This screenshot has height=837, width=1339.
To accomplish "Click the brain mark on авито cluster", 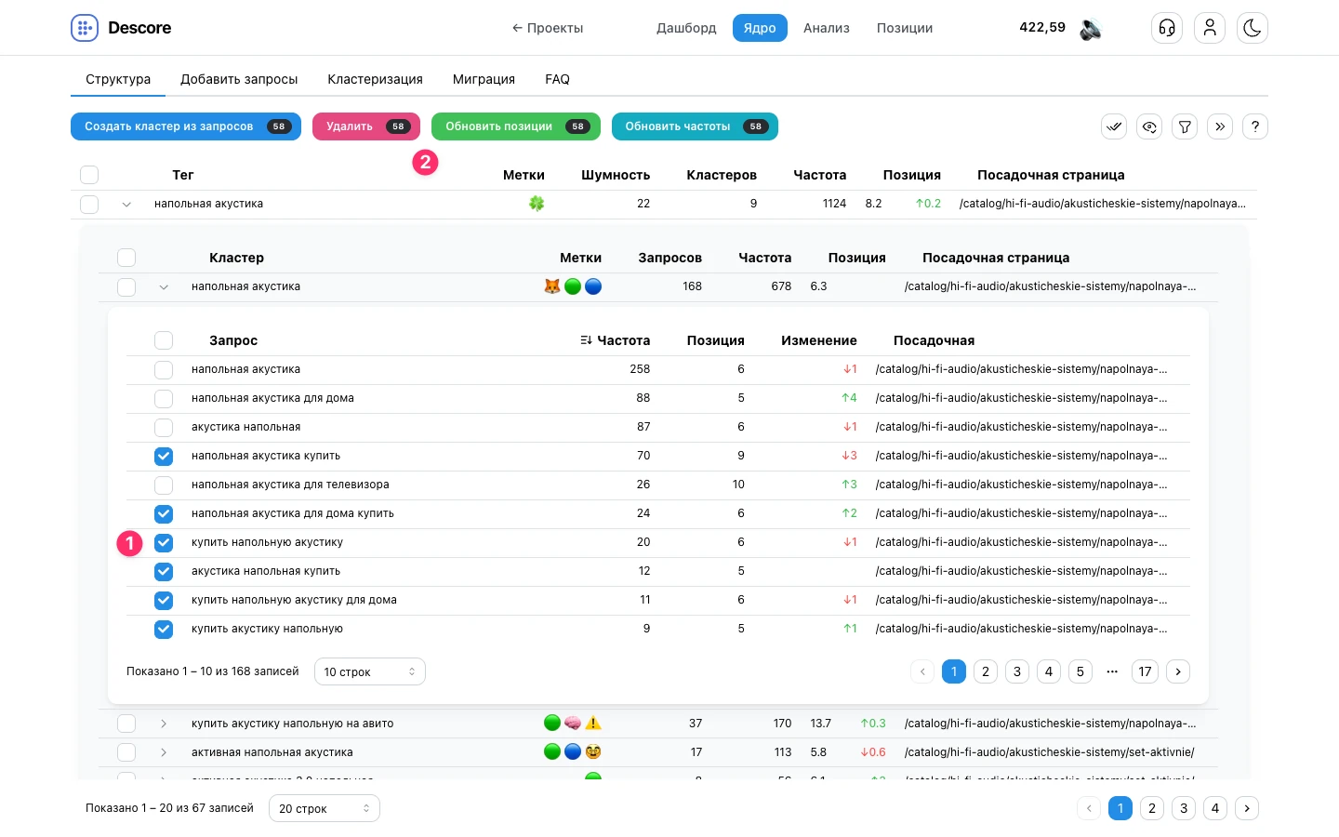I will click(x=573, y=723).
